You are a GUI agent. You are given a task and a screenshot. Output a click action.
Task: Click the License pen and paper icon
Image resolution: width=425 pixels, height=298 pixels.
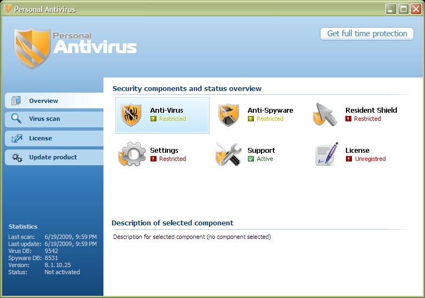(x=326, y=154)
